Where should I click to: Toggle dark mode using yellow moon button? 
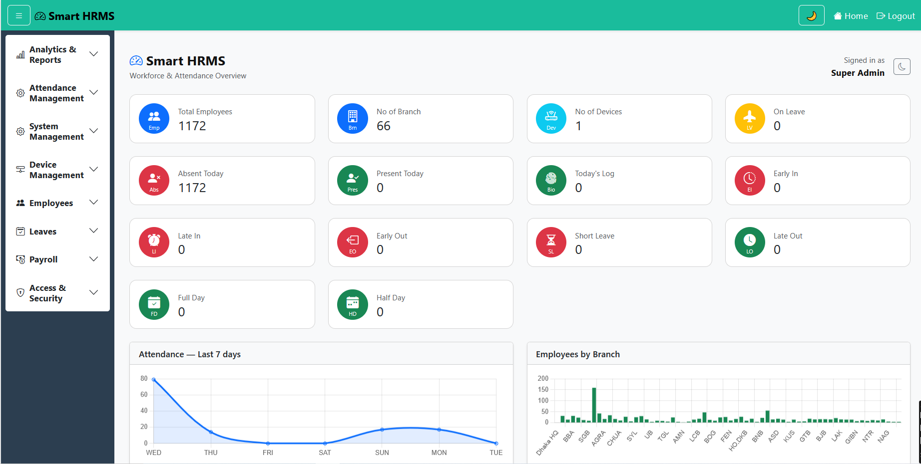coord(811,15)
